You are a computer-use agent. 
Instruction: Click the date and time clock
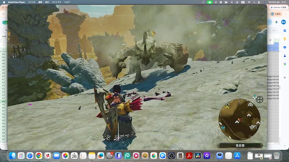[x=277, y=2]
